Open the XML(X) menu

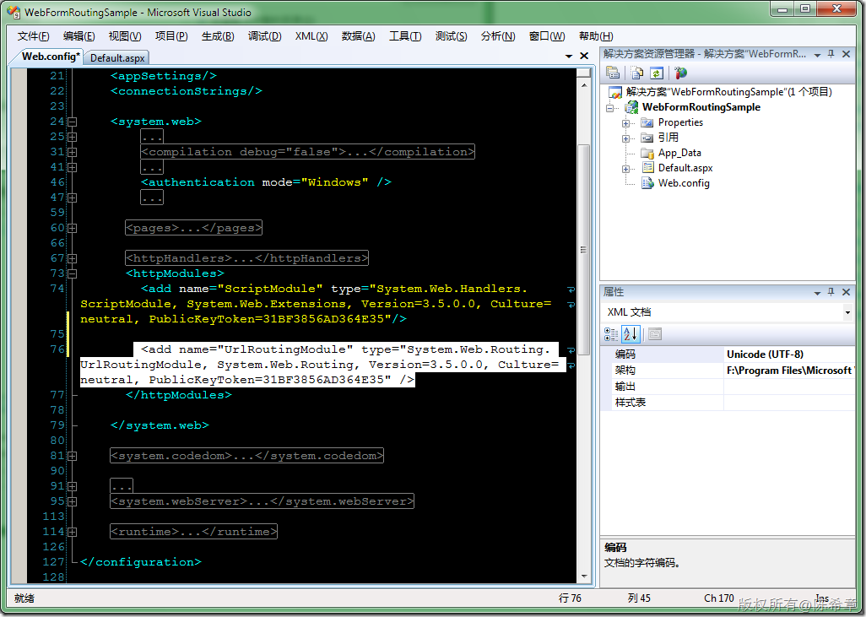click(x=311, y=36)
